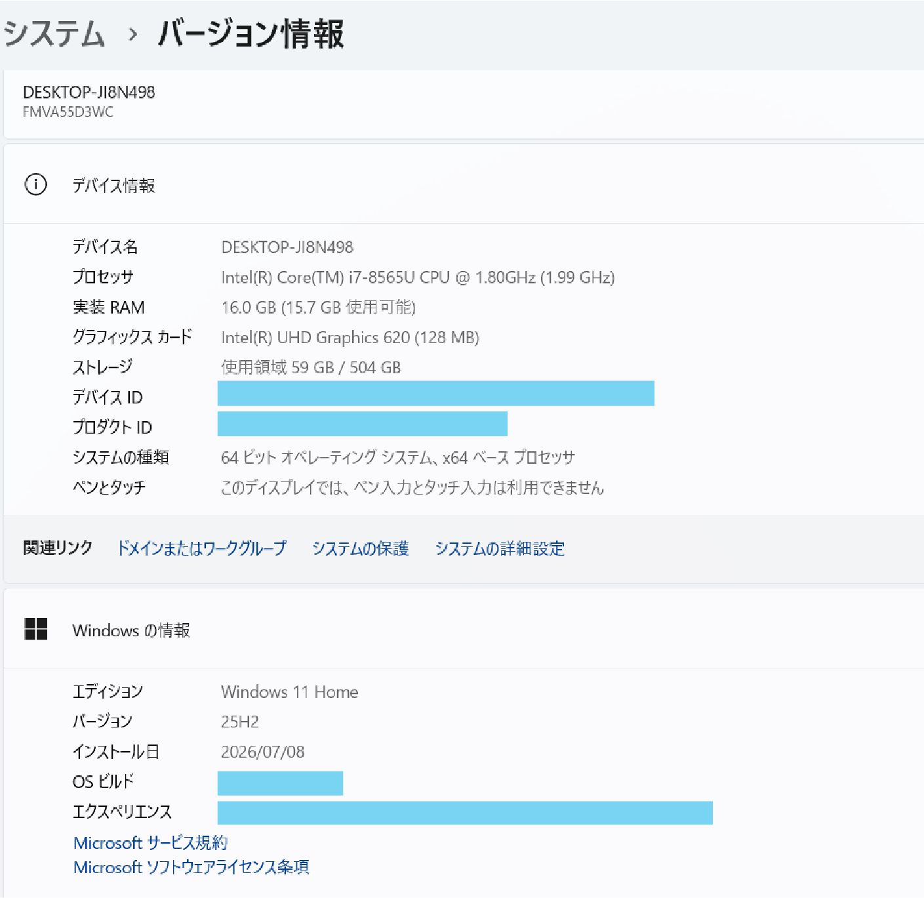Screen dimensions: 924x898
Task: Click the デバイス情報 info icon
Action: pyautogui.click(x=35, y=185)
